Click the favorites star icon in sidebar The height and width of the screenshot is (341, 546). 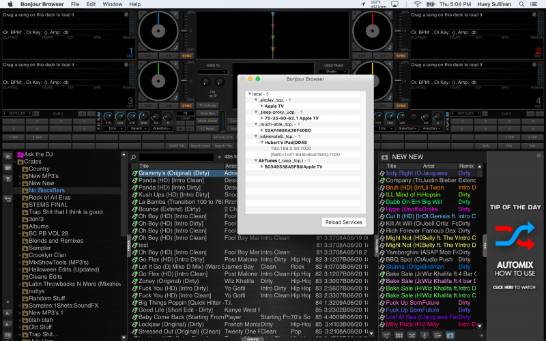pyautogui.click(x=8, y=157)
